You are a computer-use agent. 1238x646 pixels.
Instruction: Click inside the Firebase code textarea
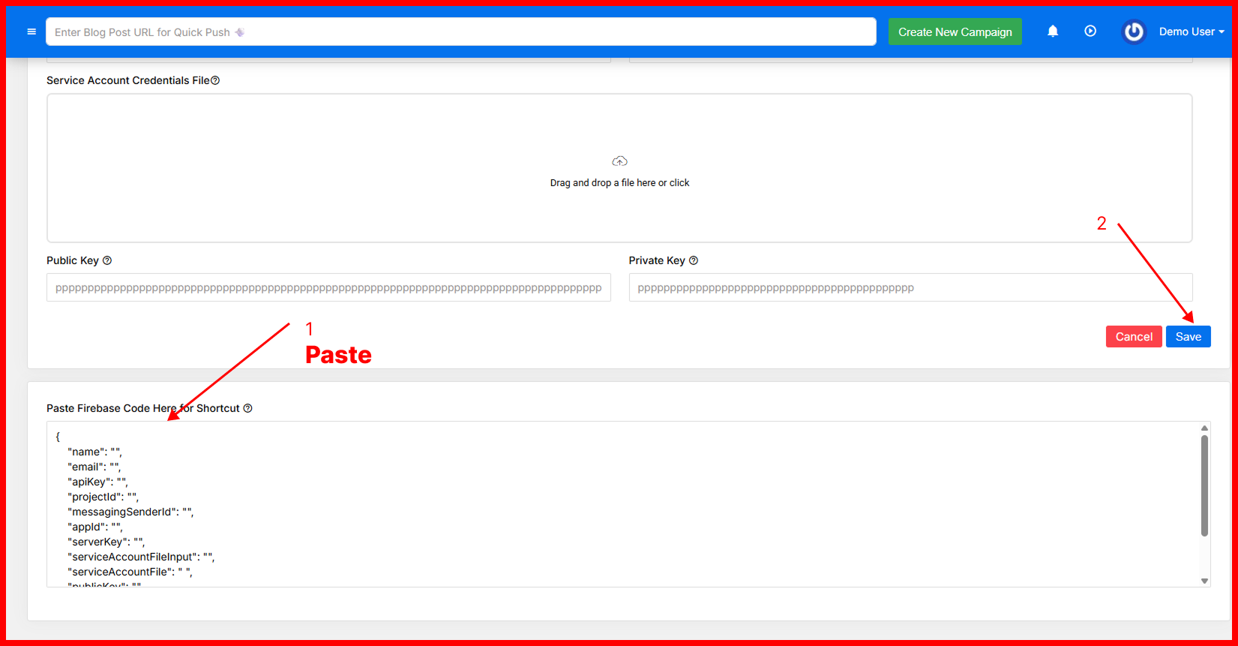point(628,504)
